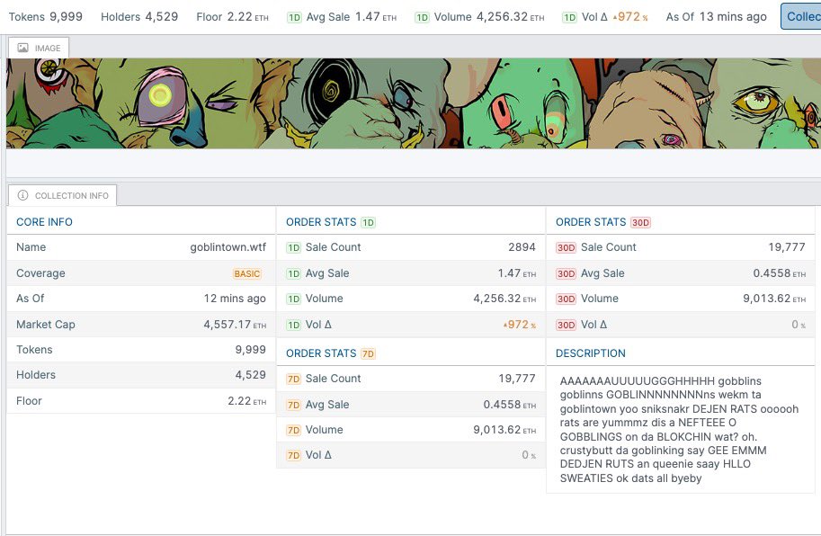821x536 pixels.
Task: Click the 7D Avg Sale value 0.4558 ETH
Action: [510, 405]
